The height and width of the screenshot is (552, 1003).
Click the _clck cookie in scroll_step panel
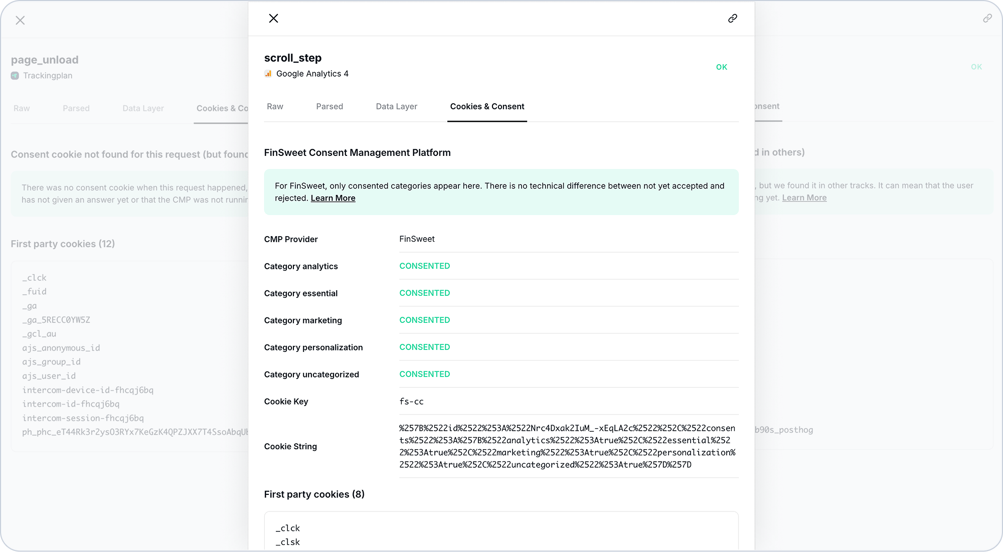click(x=288, y=528)
